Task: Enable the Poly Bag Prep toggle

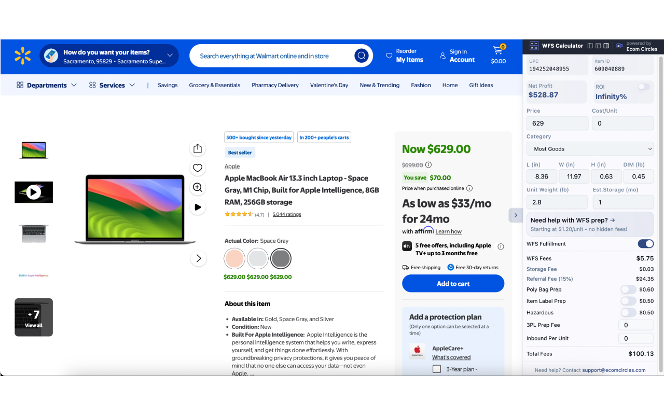Action: tap(628, 289)
